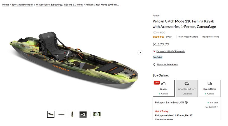Expand the Need more? dropdown
228x126 pixels.
point(211,107)
